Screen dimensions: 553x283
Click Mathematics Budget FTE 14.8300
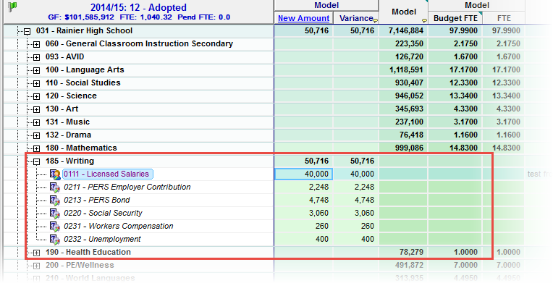[x=455, y=148]
